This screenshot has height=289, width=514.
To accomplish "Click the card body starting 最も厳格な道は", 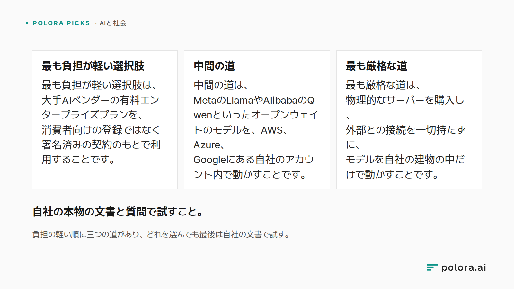I will pyautogui.click(x=406, y=130).
